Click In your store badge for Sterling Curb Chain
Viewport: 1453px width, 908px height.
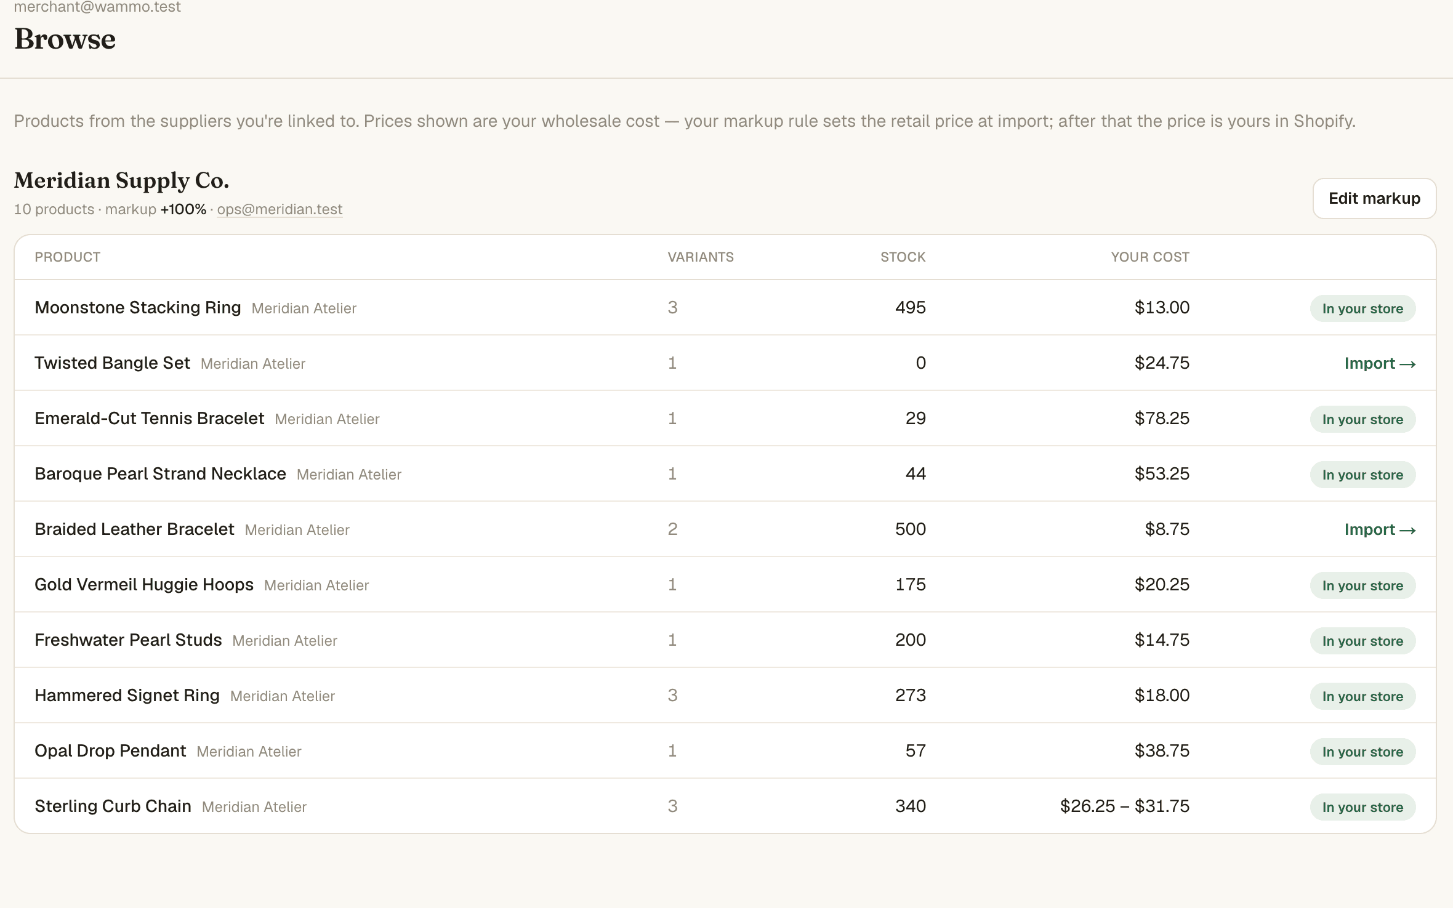coord(1362,807)
